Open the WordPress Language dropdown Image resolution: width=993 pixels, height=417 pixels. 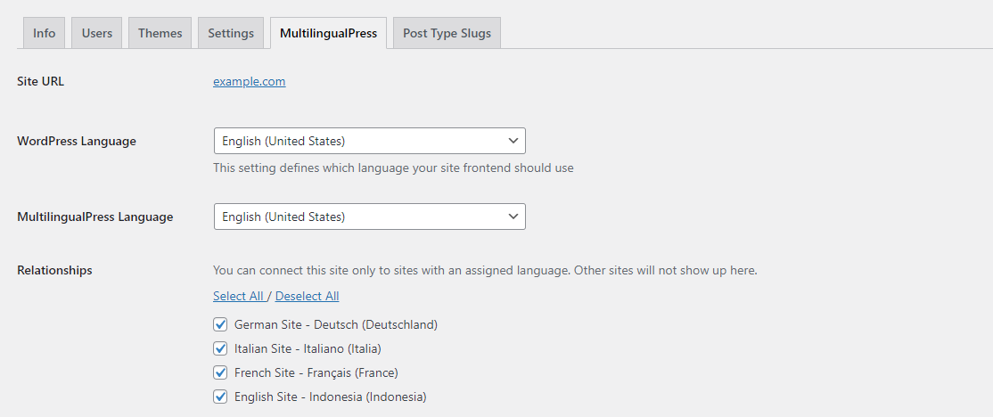pyautogui.click(x=370, y=141)
